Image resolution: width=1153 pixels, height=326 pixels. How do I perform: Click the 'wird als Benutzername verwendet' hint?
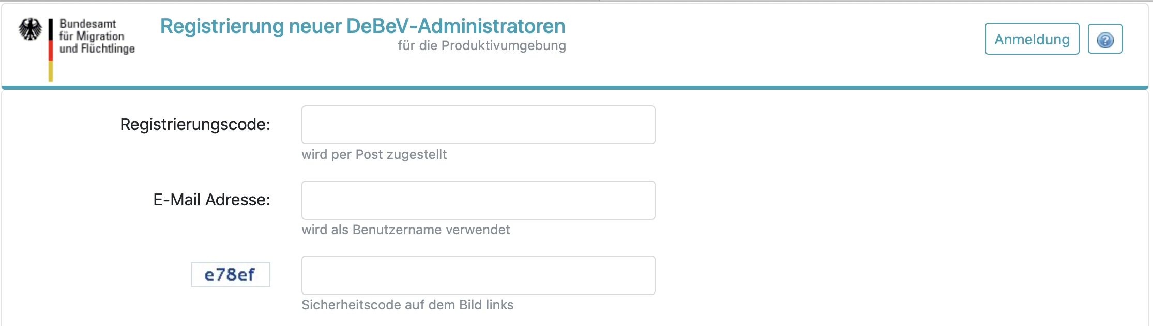(x=405, y=230)
